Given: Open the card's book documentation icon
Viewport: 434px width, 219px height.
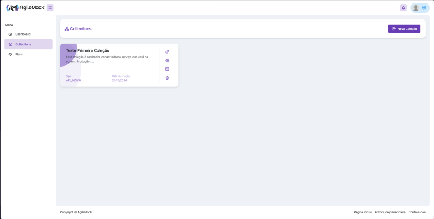Looking at the screenshot, I should (167, 69).
